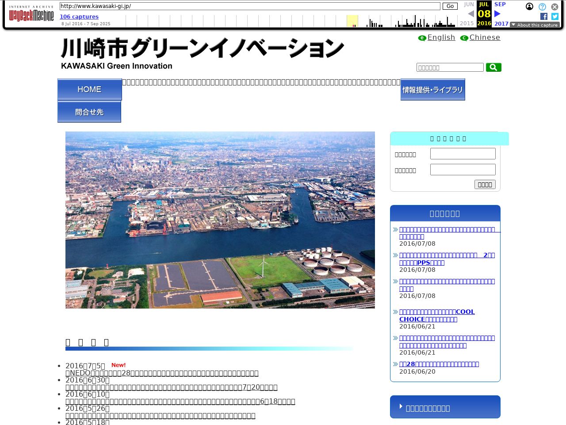Click the green search magnifier button
This screenshot has height=425, width=566.
[x=493, y=67]
